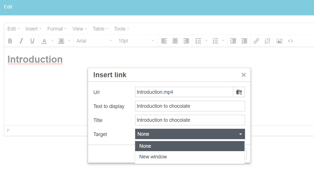This screenshot has height=178, width=314.
Task: Click the Text to display input field
Action: point(190,106)
